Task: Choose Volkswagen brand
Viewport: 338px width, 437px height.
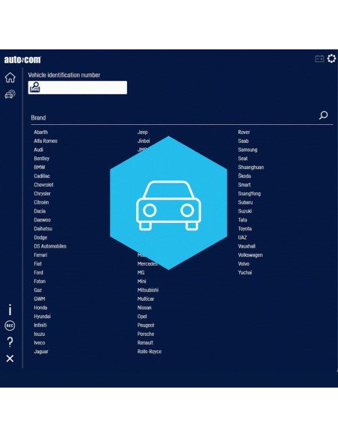Action: pyautogui.click(x=250, y=255)
